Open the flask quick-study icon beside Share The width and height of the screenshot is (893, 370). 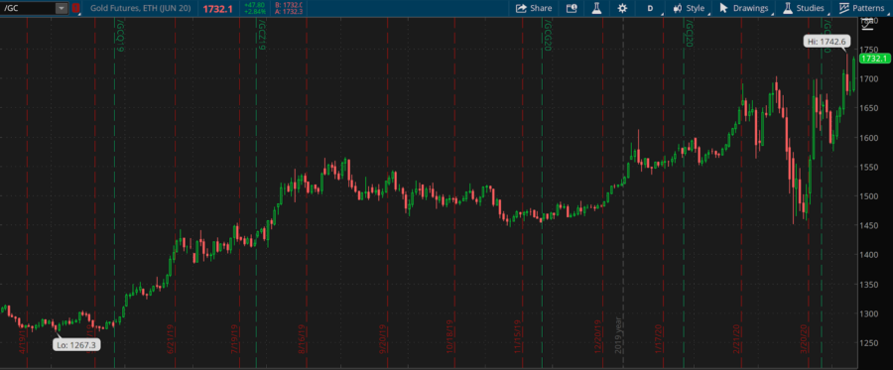tap(596, 8)
